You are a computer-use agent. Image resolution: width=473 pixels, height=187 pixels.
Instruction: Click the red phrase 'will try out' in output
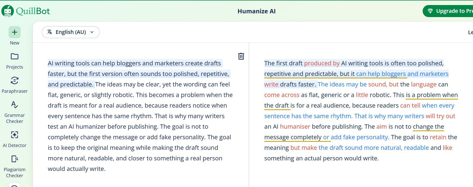(440, 116)
